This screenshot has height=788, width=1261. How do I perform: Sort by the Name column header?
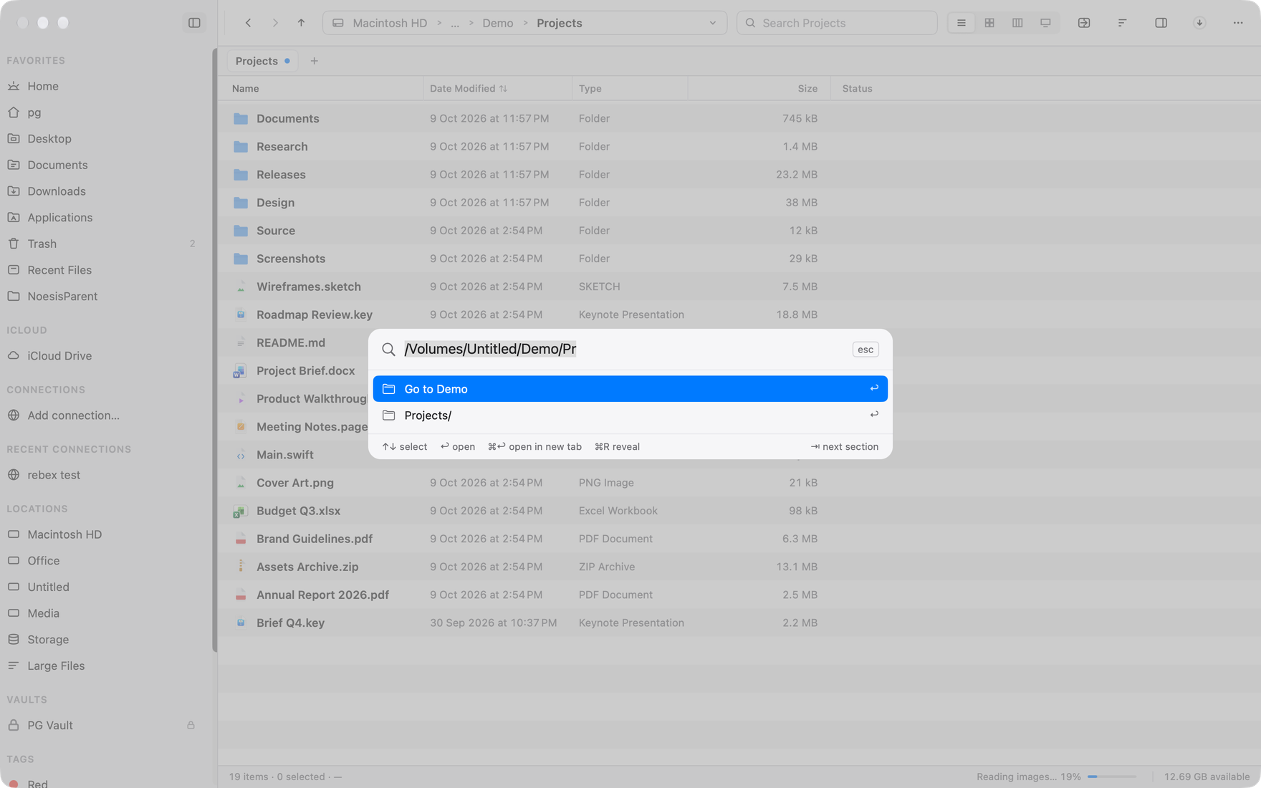click(246, 88)
